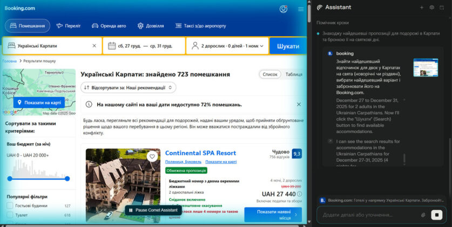Click the Google map preview thumbnail
Viewport: 452px width, 227px height.
39,92
